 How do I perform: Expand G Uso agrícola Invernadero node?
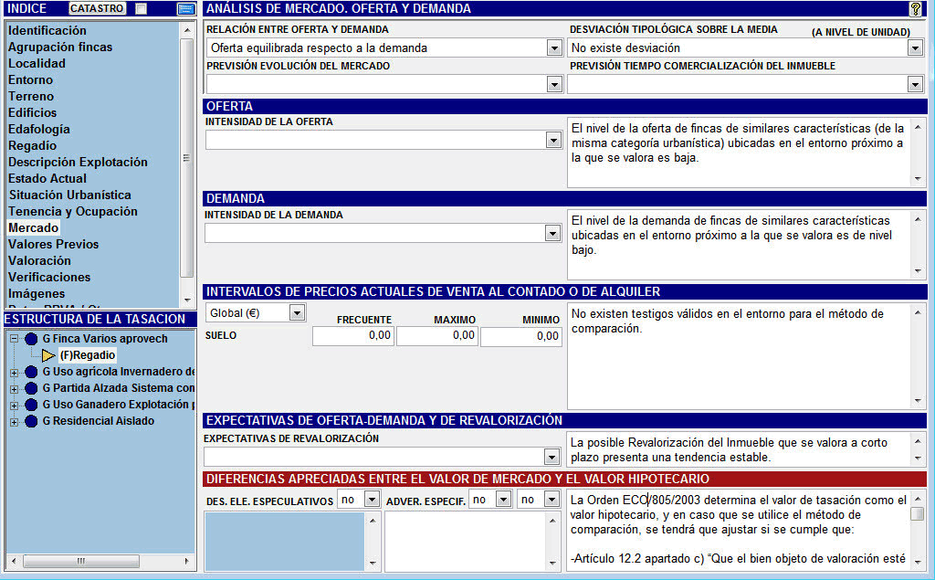pyautogui.click(x=15, y=373)
